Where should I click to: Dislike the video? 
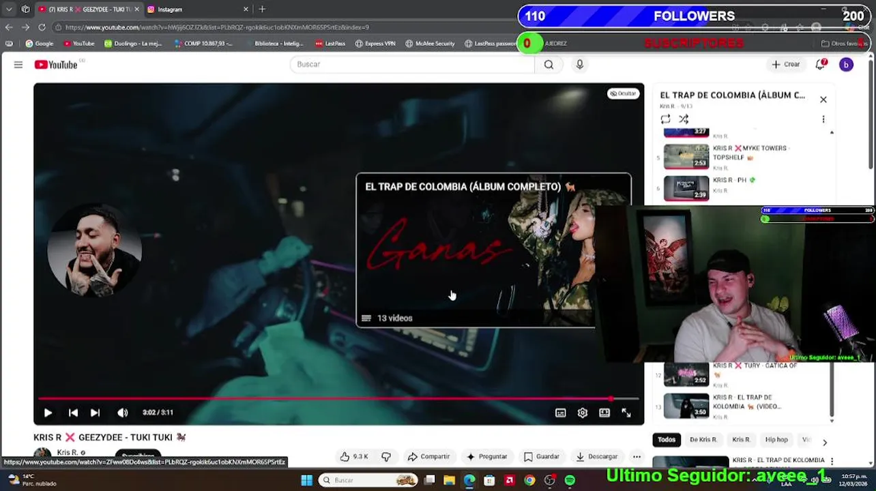click(386, 456)
